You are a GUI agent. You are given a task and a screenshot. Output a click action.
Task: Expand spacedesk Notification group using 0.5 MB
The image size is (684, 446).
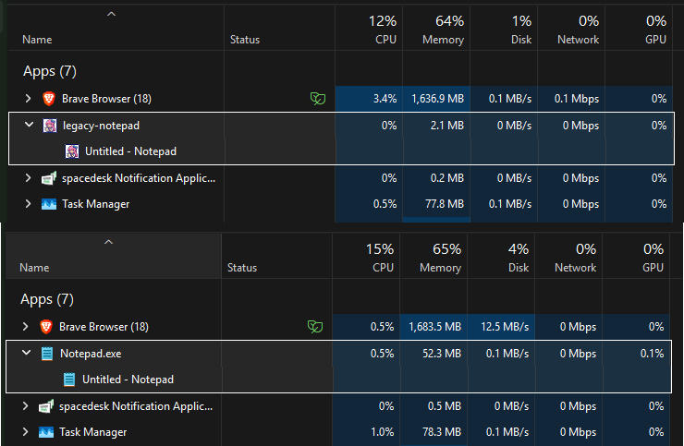click(x=26, y=406)
